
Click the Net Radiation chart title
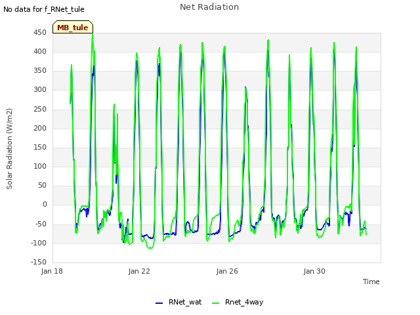[209, 7]
